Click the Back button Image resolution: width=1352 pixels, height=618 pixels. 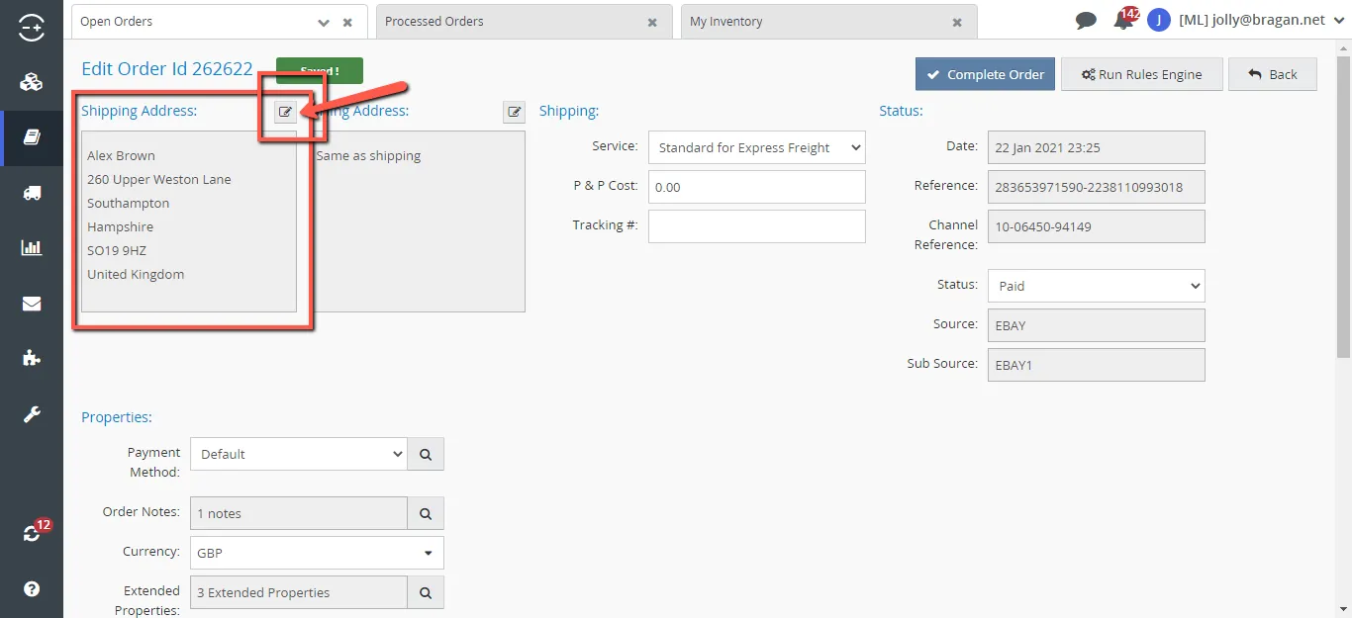tap(1273, 74)
